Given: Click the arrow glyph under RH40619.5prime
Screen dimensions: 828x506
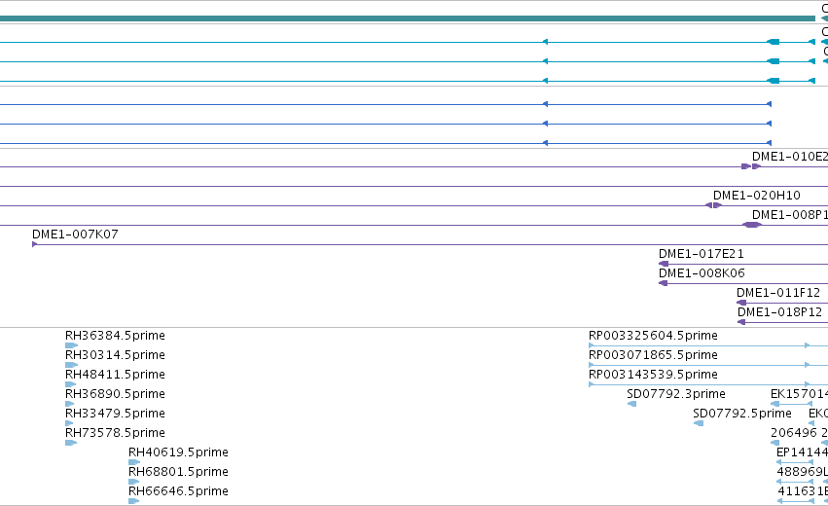Looking at the screenshot, I should [134, 462].
